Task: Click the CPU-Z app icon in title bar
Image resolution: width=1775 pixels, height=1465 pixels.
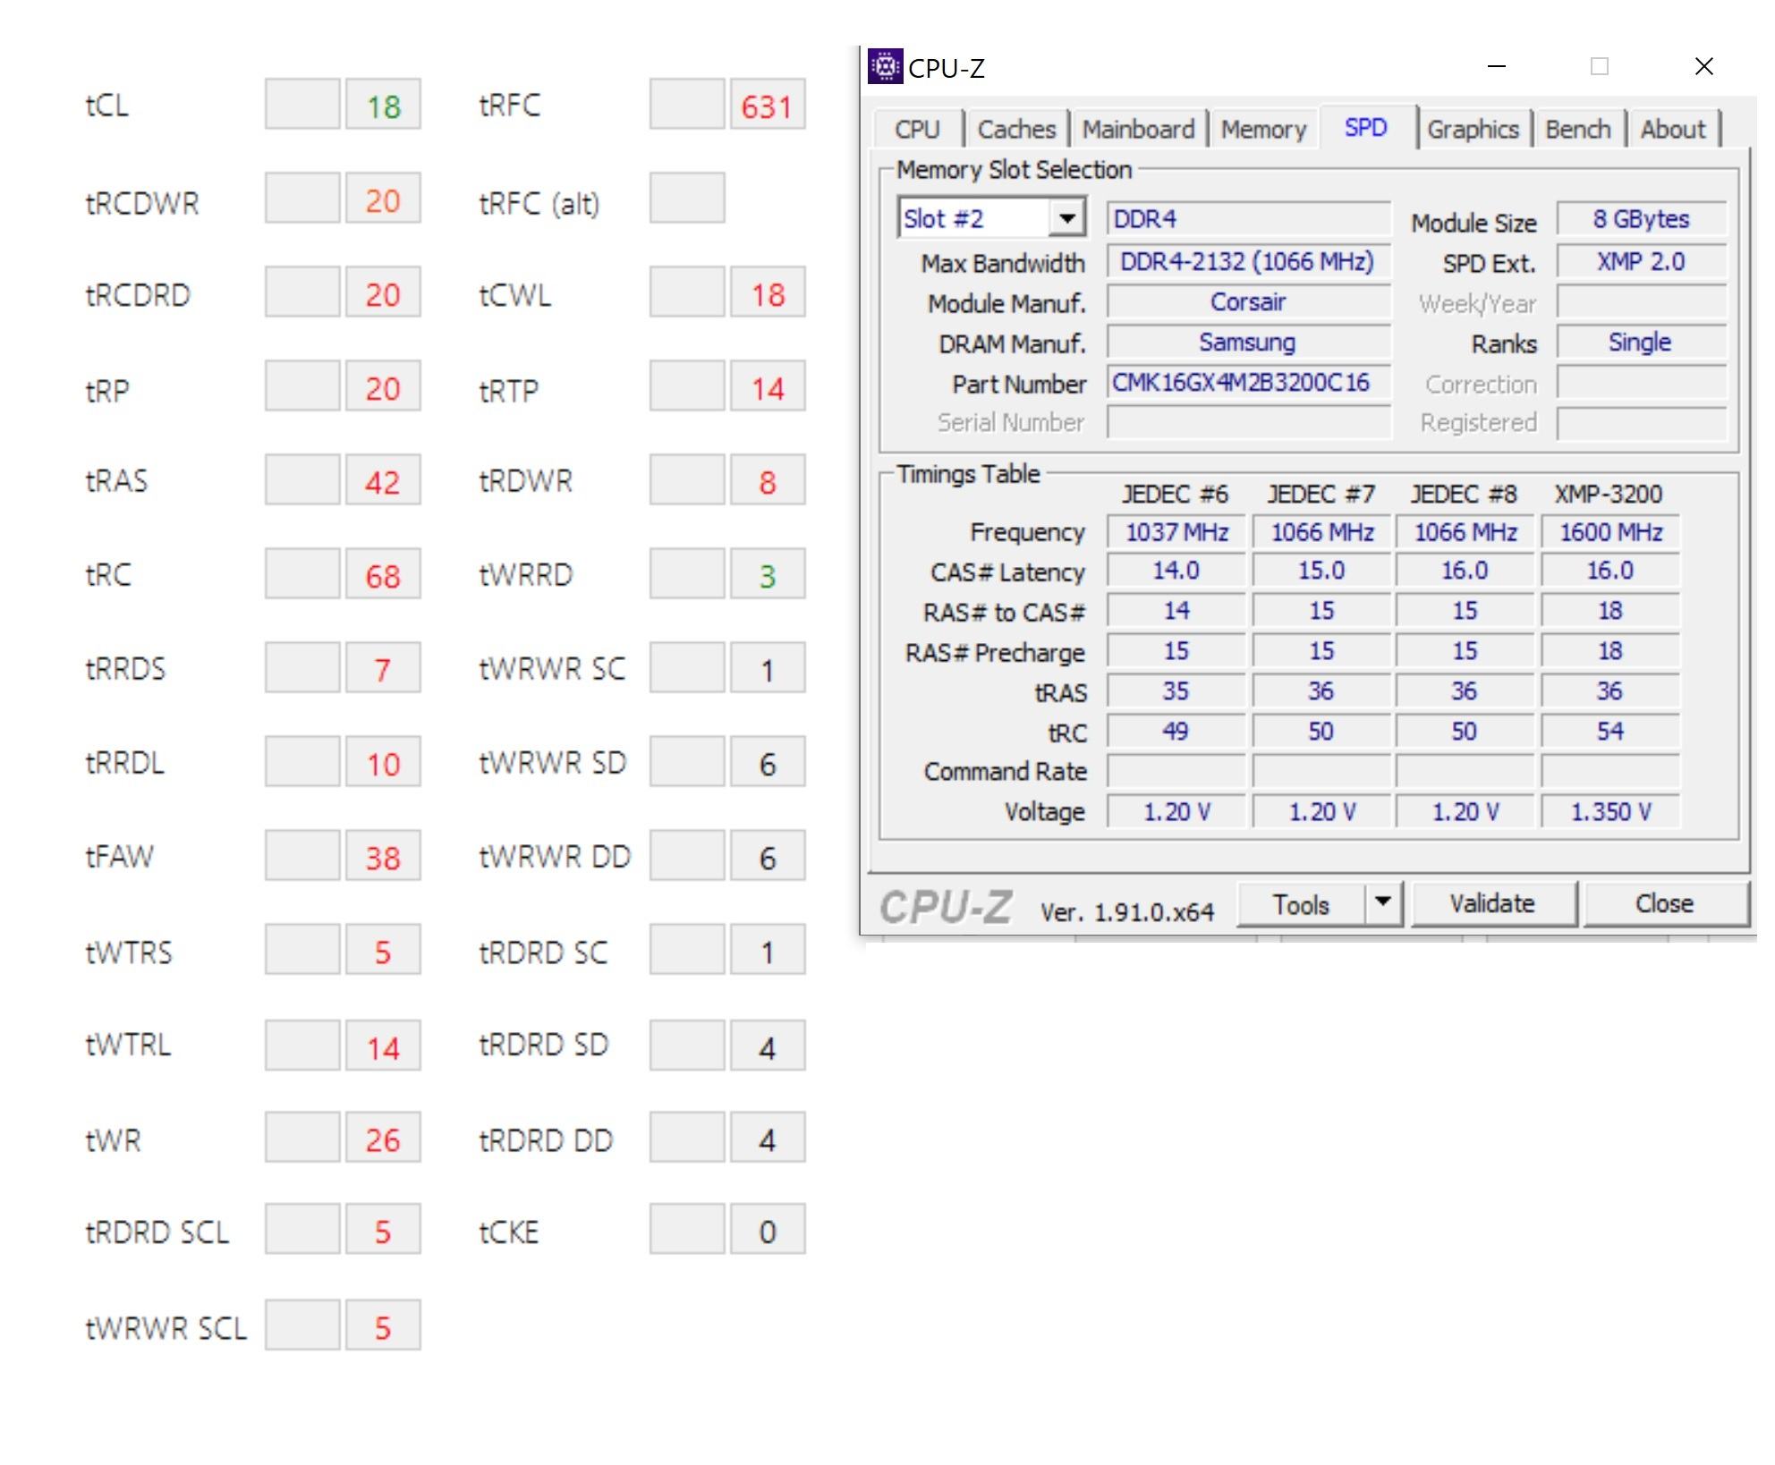Action: point(885,67)
